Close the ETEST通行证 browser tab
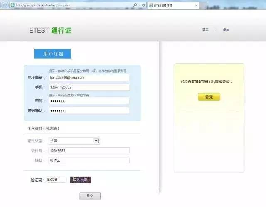This screenshot has width=266, height=207. [196, 5]
